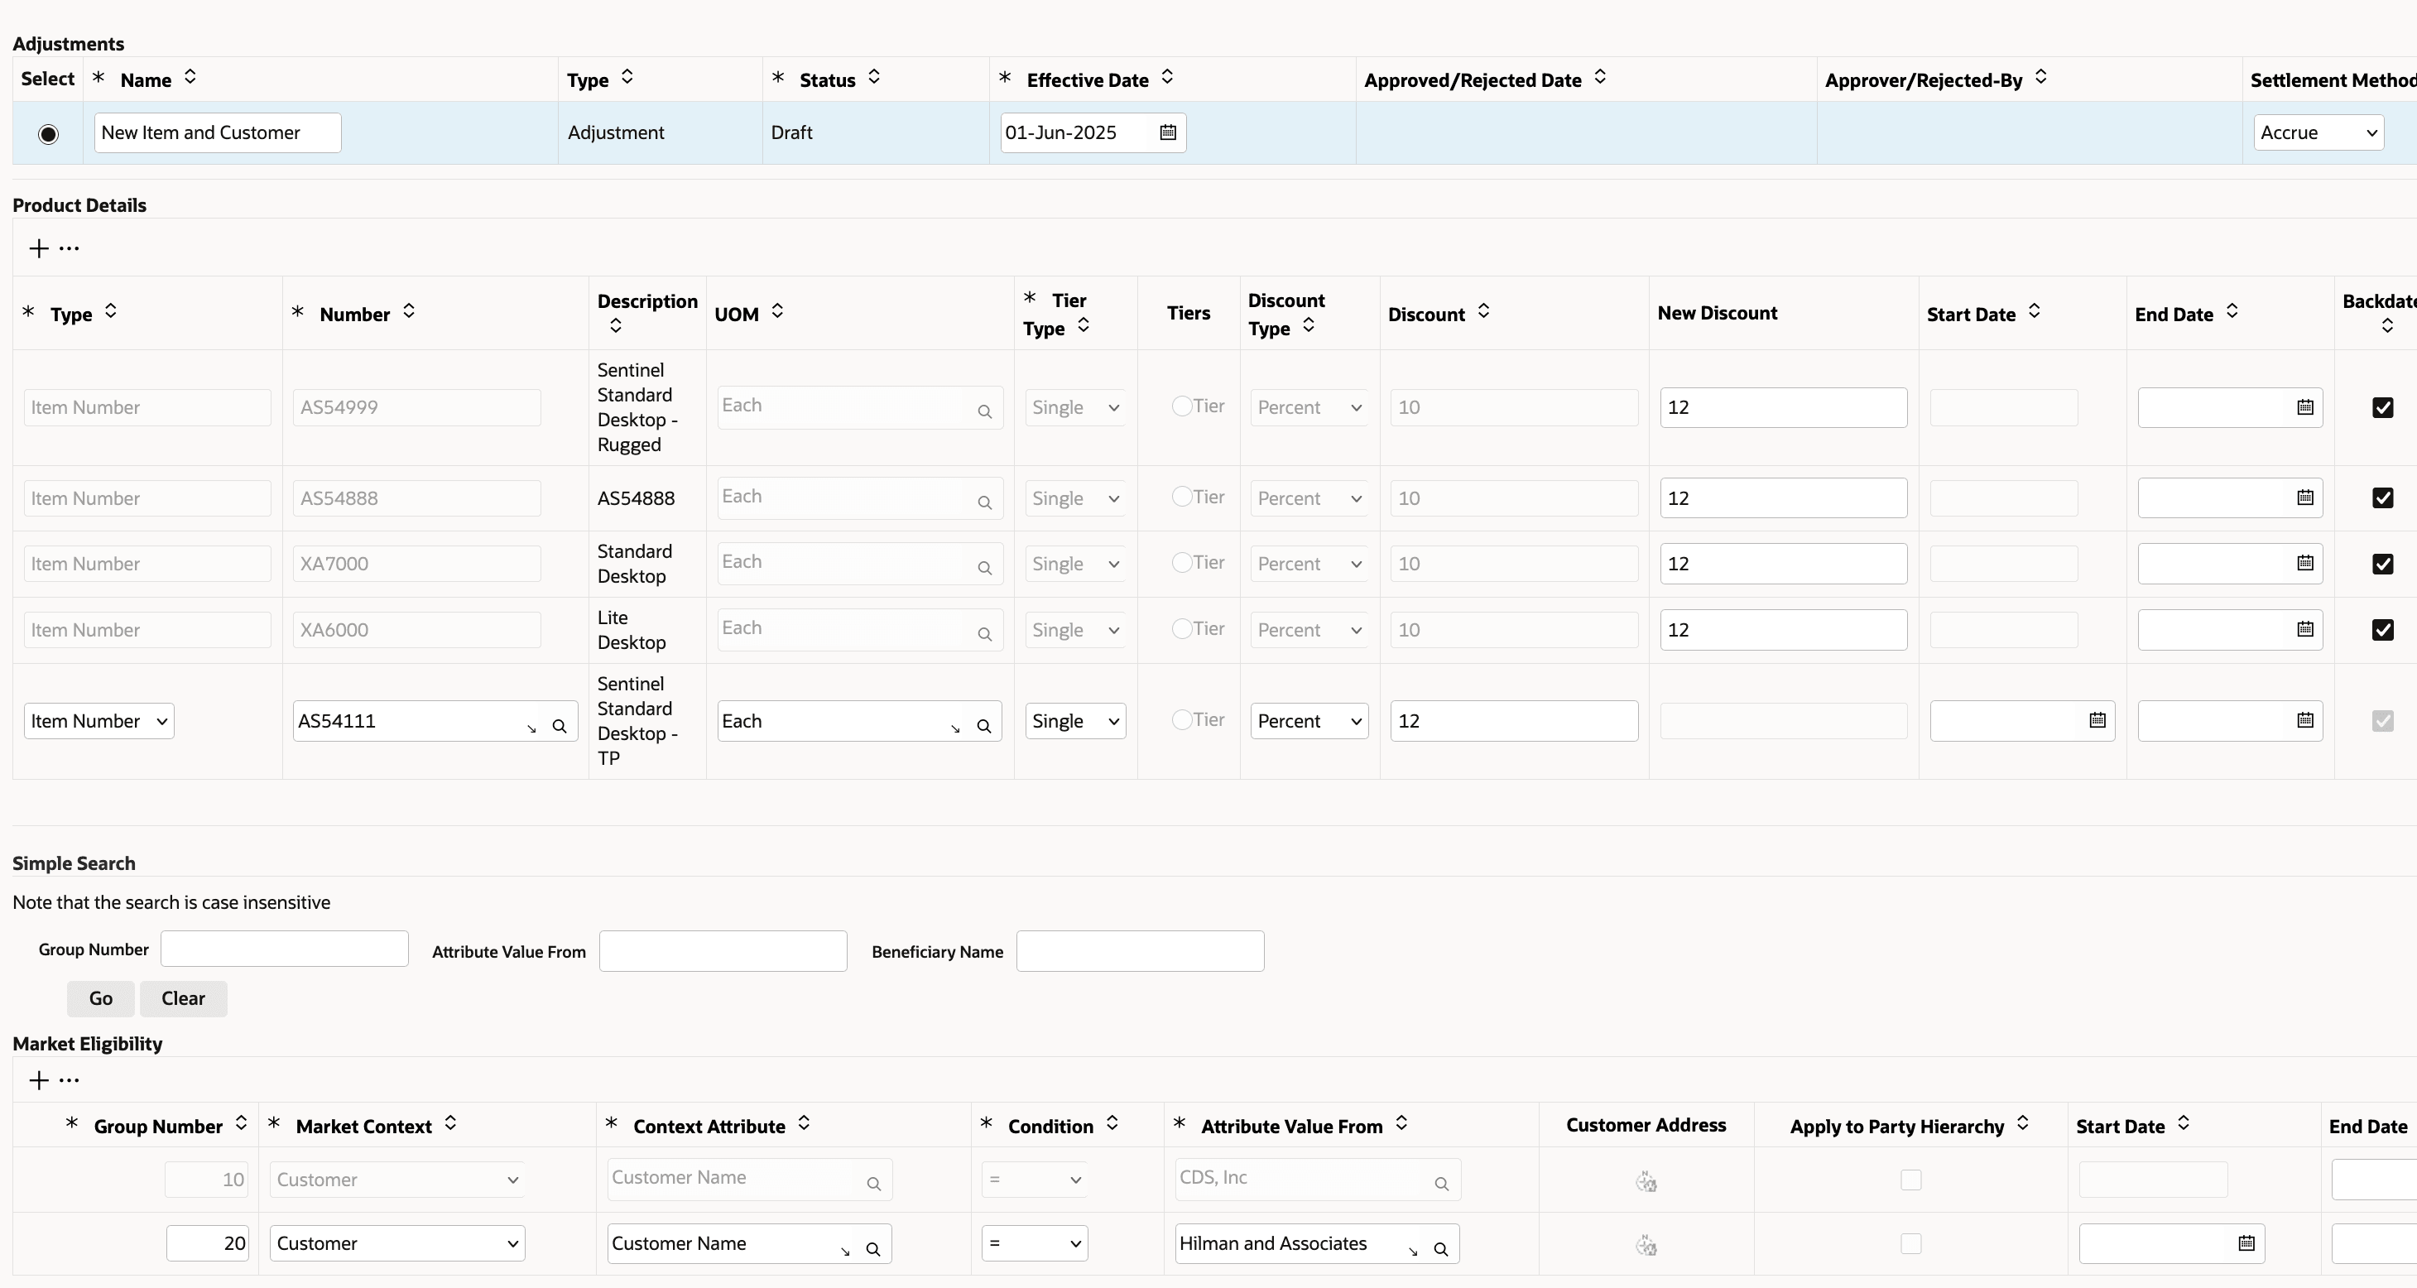Check Apply to Party Hierarchy for group 20
This screenshot has height=1288, width=2417.
[x=1910, y=1244]
